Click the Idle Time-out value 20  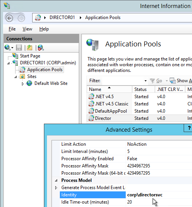point(130,202)
